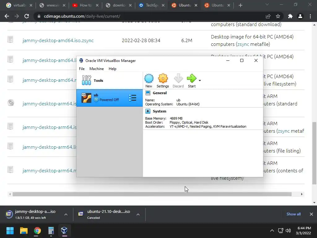Open the Help menu in VirtualBox

pyautogui.click(x=112, y=69)
